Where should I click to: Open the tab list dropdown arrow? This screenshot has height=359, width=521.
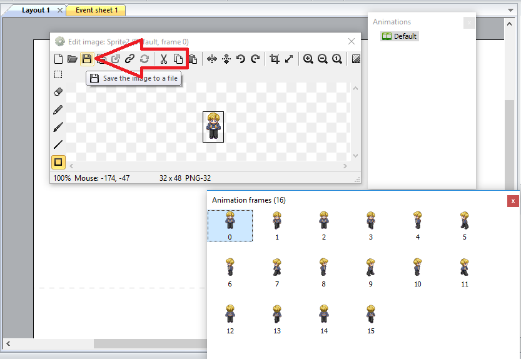(511, 10)
